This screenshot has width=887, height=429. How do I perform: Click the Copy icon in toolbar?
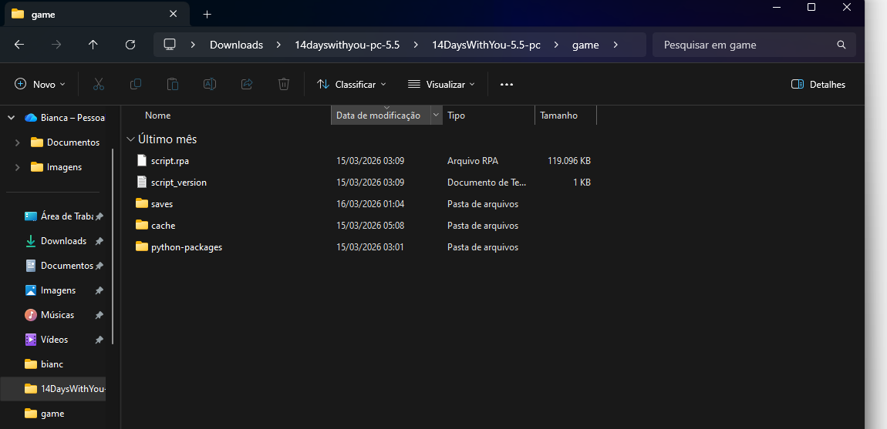[136, 84]
